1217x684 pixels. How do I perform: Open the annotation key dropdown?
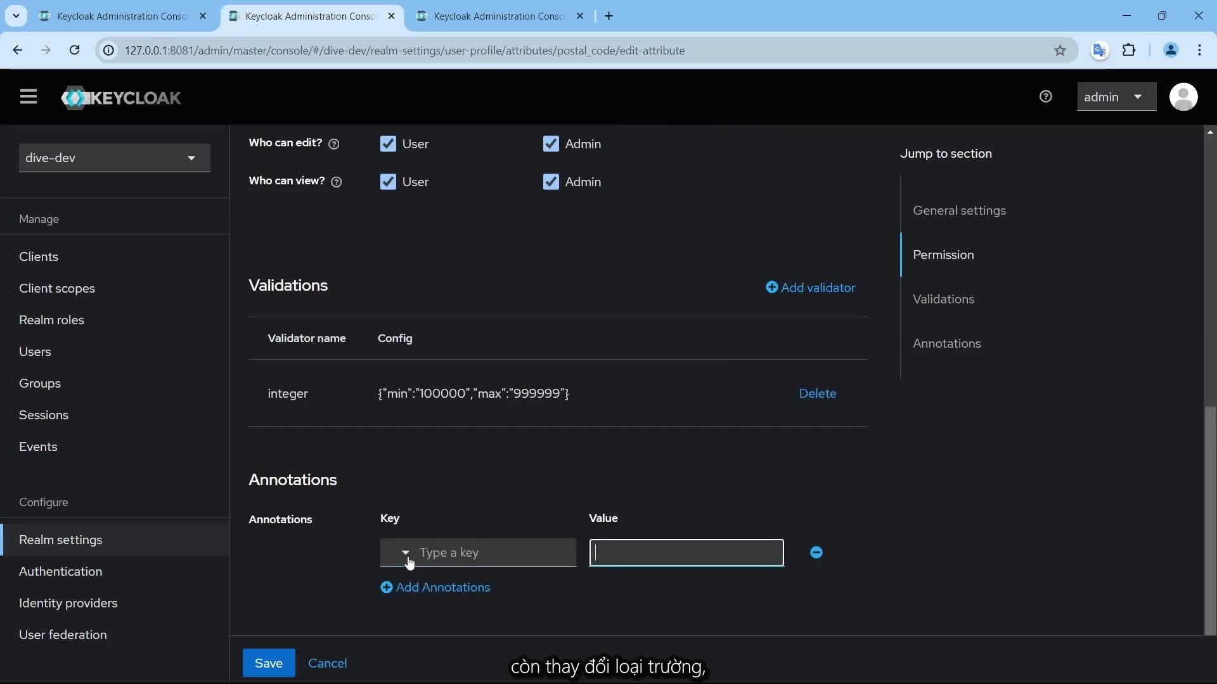pos(406,552)
